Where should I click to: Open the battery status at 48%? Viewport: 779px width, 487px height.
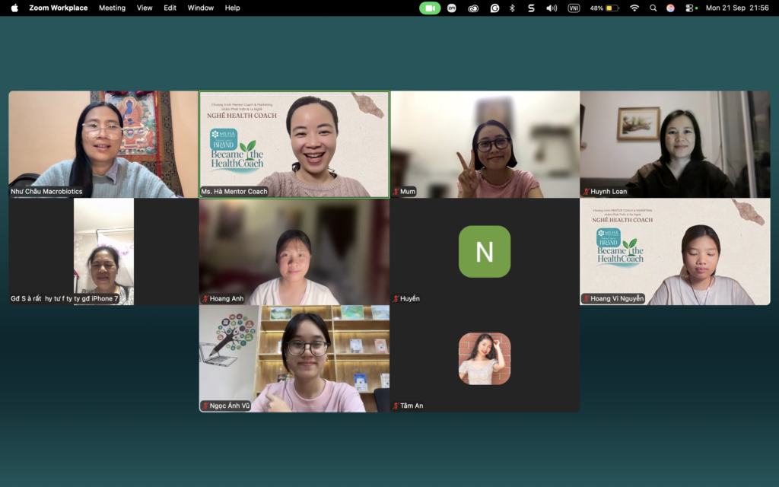pos(604,8)
